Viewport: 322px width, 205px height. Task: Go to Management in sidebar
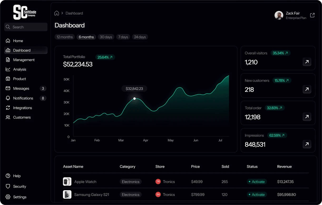pos(24,60)
